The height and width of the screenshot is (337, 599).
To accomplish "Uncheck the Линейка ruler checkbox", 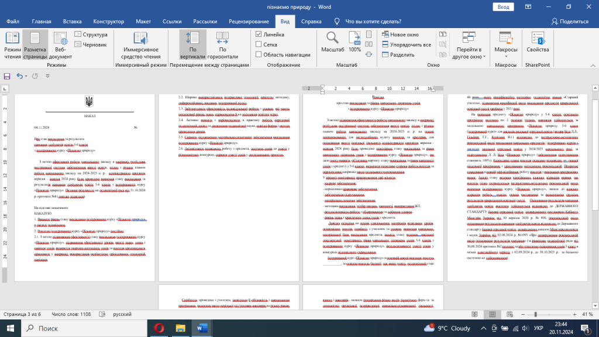I will 259,35.
